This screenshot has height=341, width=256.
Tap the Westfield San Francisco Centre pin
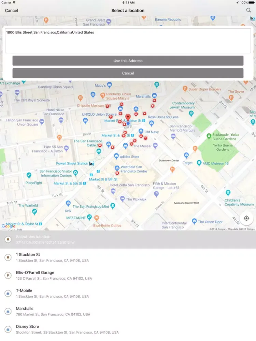[117, 168]
